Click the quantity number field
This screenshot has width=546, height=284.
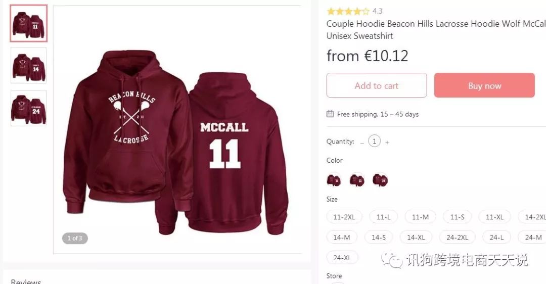click(374, 141)
